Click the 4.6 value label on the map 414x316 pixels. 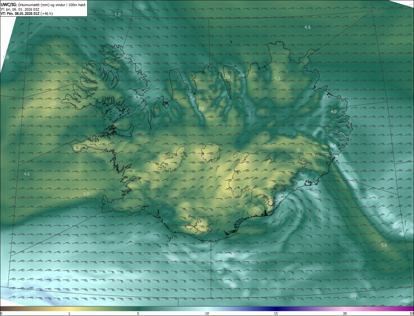[27, 174]
